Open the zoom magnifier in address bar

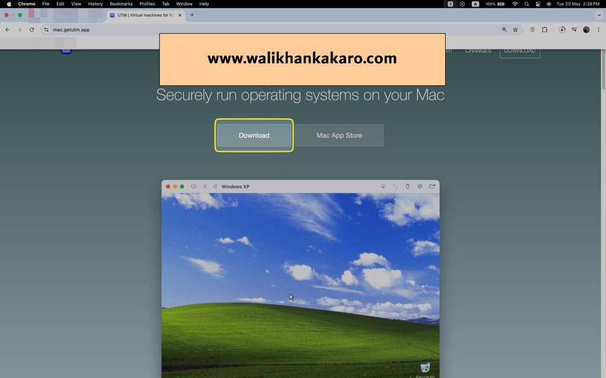click(x=504, y=30)
